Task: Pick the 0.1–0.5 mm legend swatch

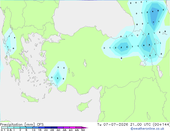Action: point(5,128)
